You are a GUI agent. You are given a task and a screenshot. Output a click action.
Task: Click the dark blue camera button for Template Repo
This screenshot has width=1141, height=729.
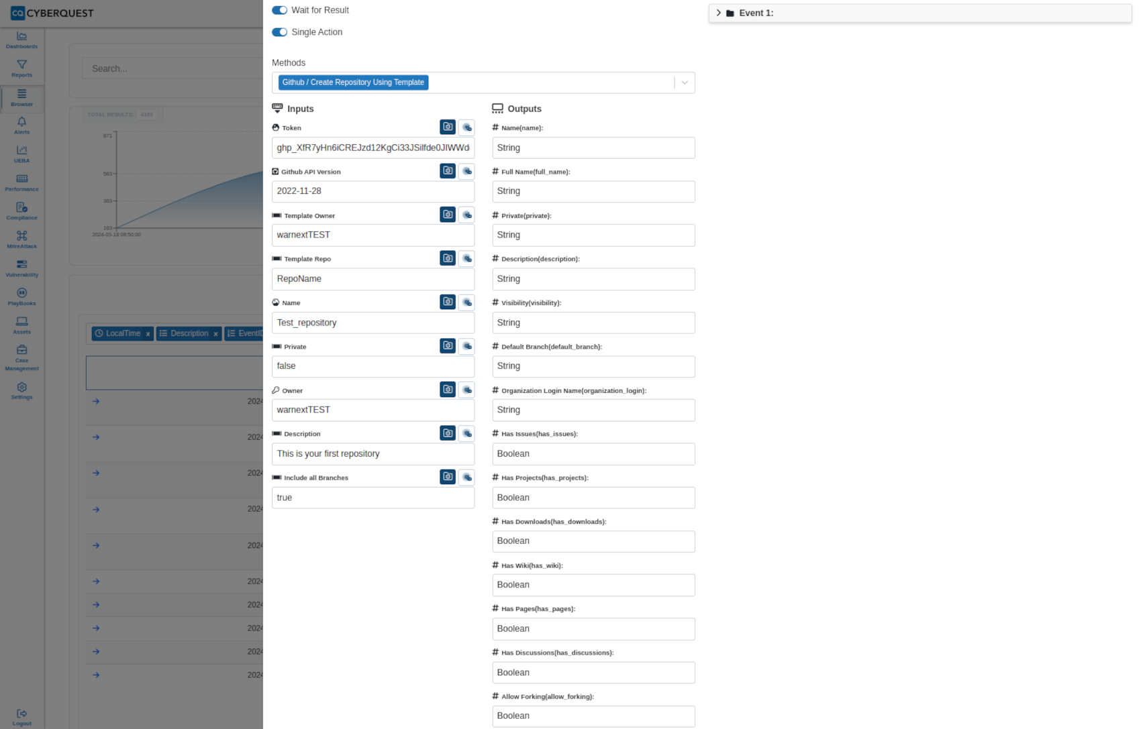coord(448,258)
